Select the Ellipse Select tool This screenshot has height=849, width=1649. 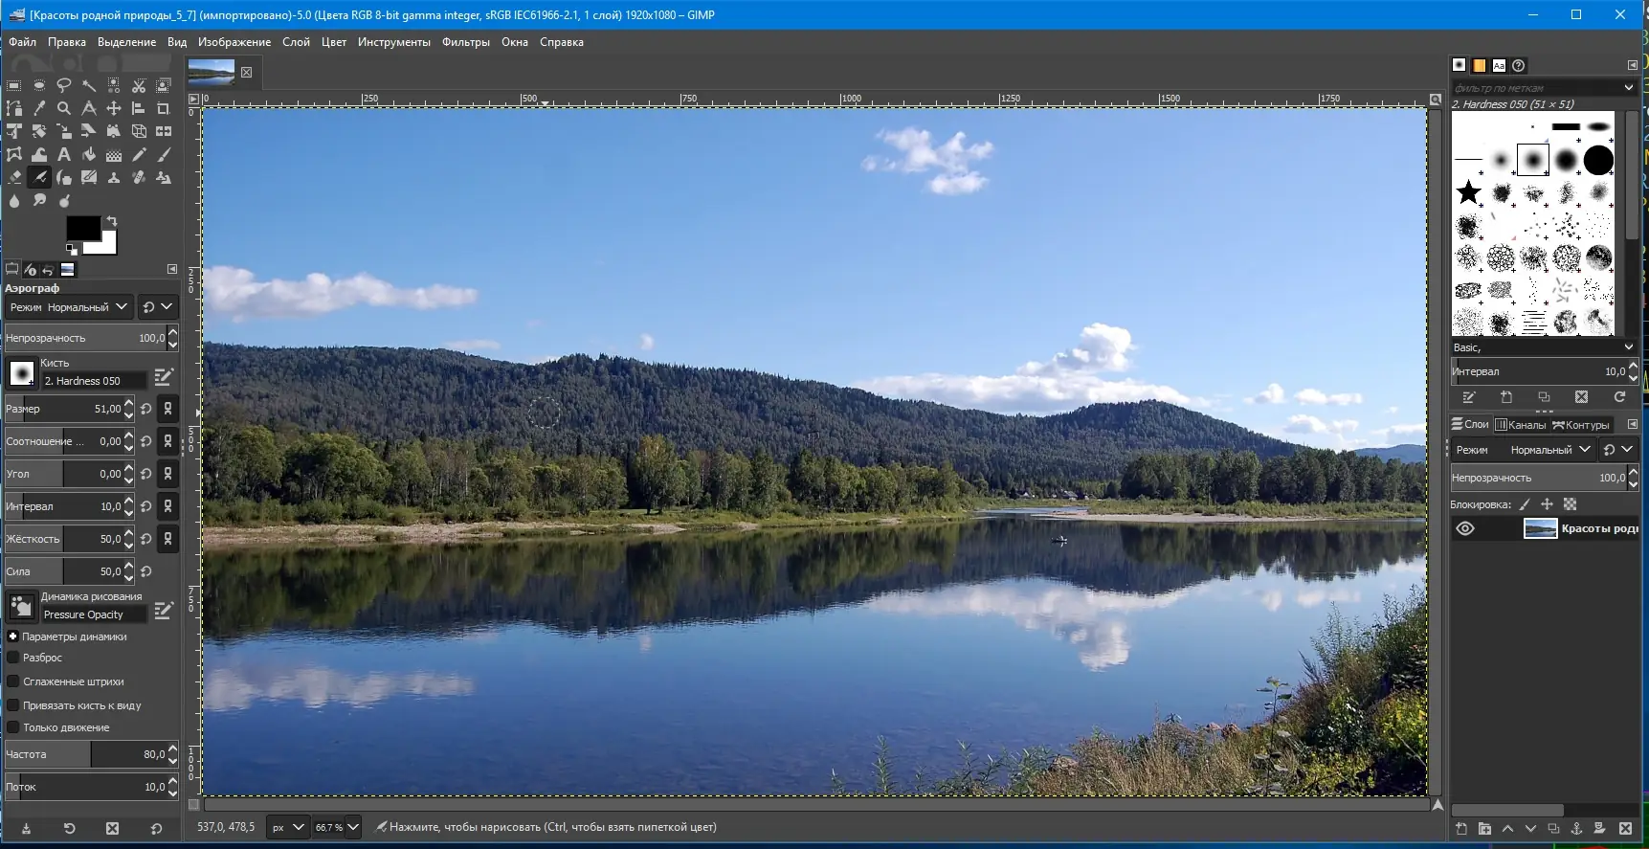coord(39,85)
